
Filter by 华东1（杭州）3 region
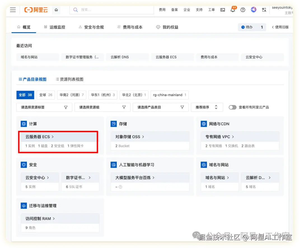click(x=103, y=95)
